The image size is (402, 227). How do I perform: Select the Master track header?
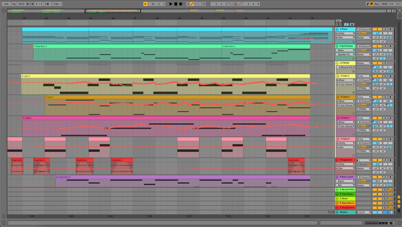point(346,212)
